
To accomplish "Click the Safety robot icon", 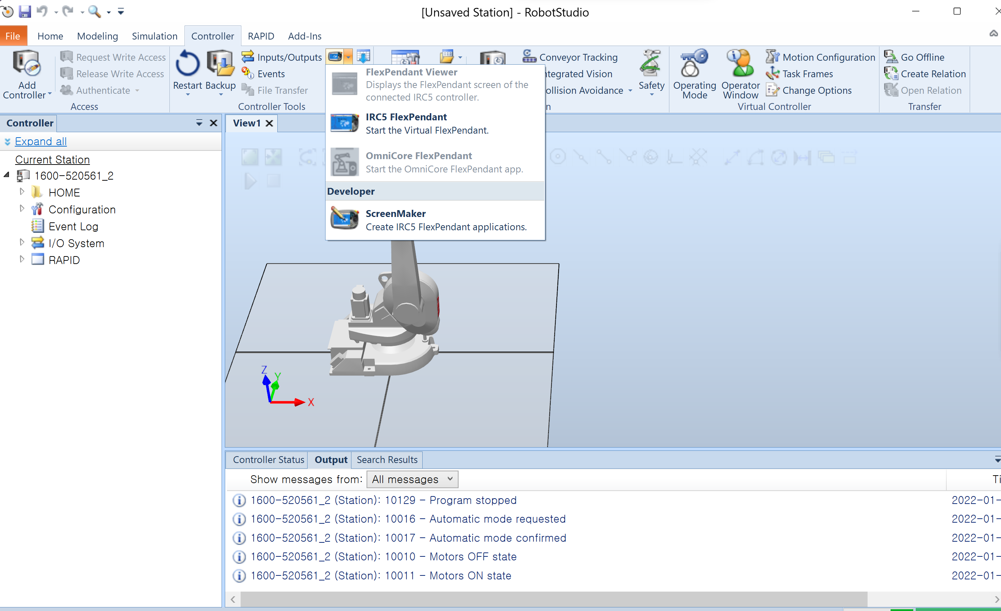I will pos(651,63).
